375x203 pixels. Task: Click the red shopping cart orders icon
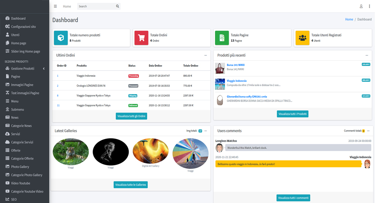(x=141, y=38)
